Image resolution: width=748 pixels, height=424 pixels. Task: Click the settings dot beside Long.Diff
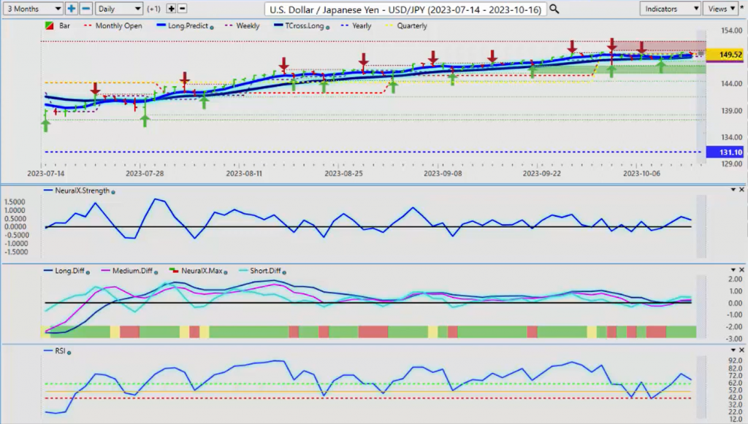(x=88, y=272)
